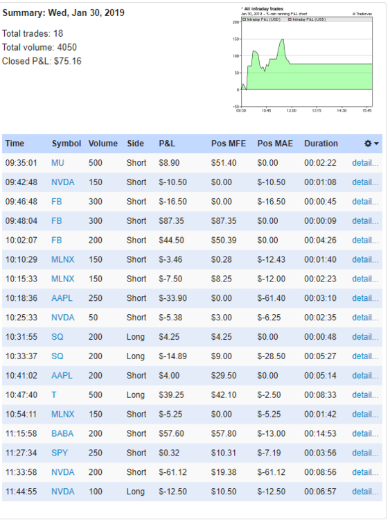
Task: Sort by Duration column header
Action: coord(321,144)
